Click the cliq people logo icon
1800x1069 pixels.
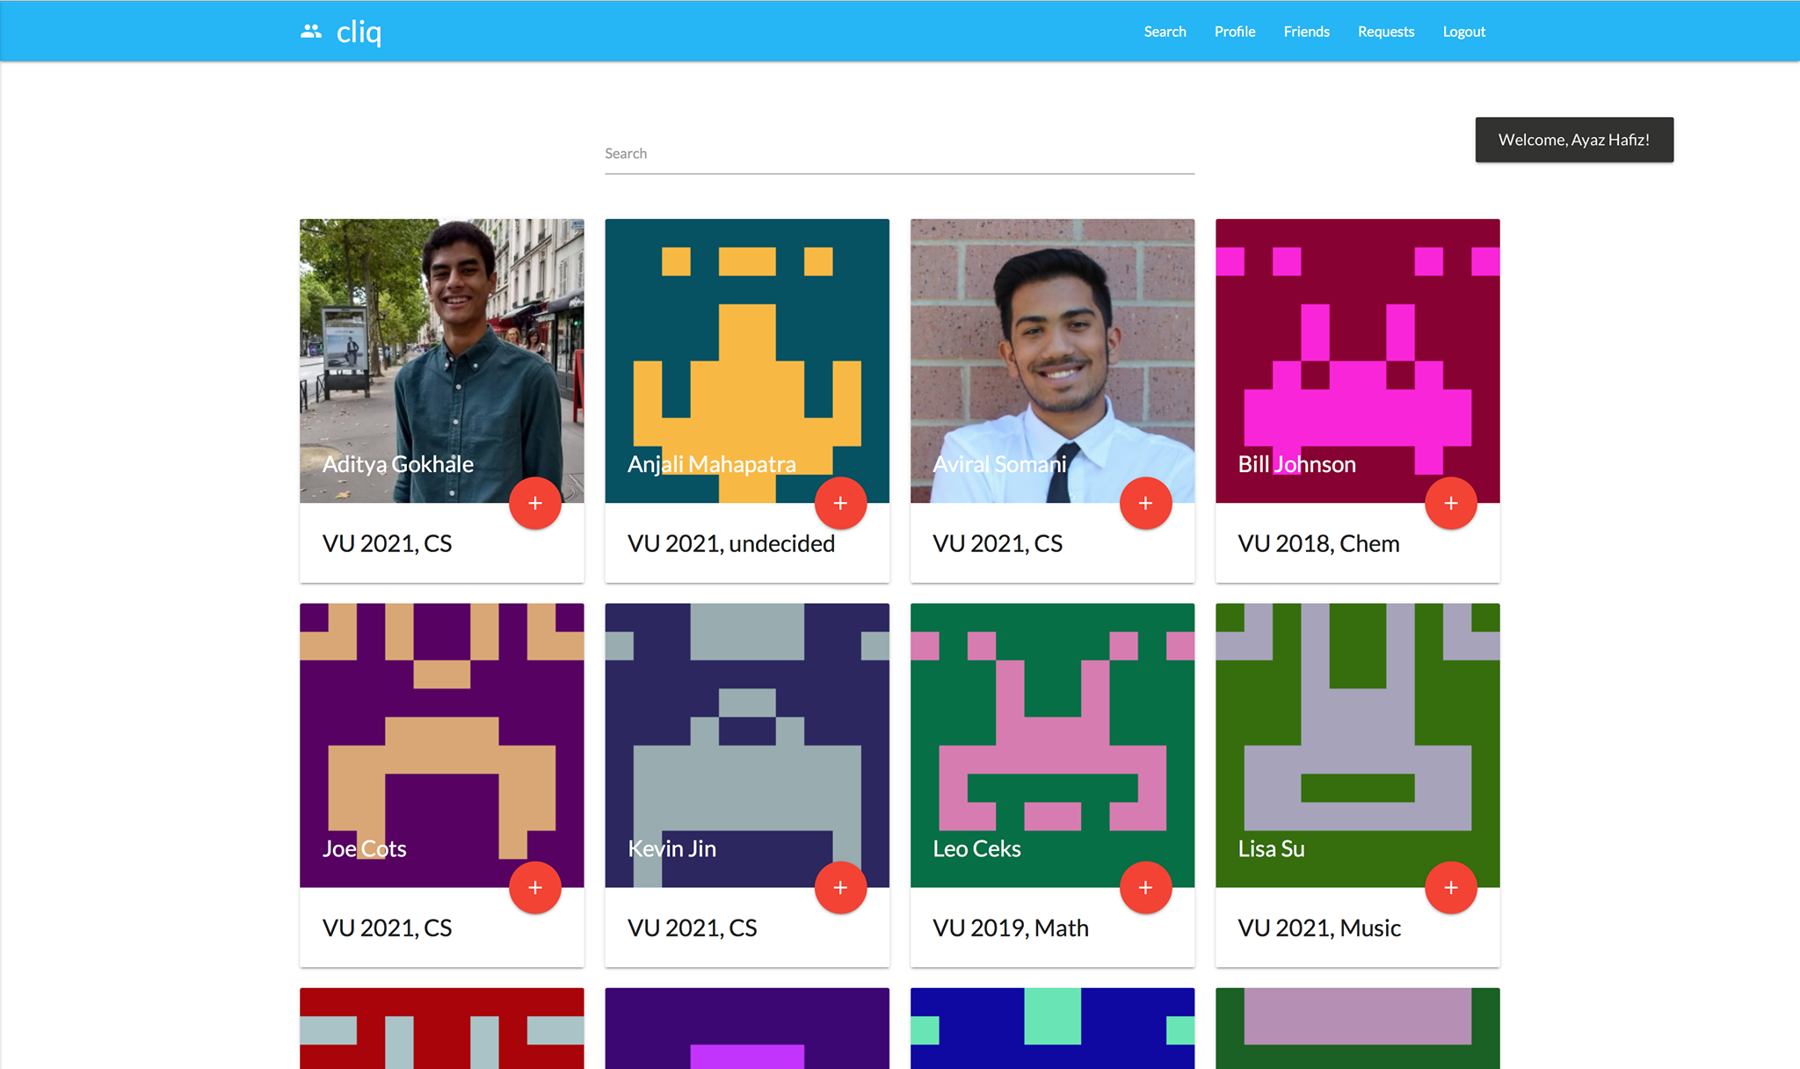pyautogui.click(x=310, y=32)
